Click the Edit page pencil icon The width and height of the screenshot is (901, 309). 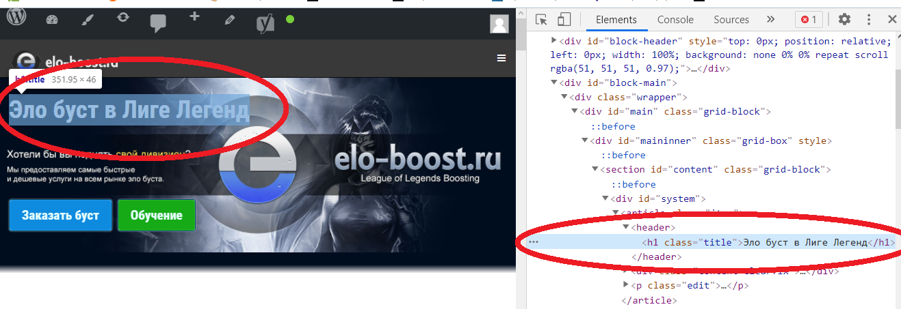(x=230, y=20)
